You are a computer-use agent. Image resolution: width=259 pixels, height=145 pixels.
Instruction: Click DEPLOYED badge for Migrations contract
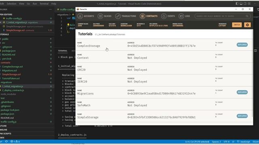(x=242, y=92)
